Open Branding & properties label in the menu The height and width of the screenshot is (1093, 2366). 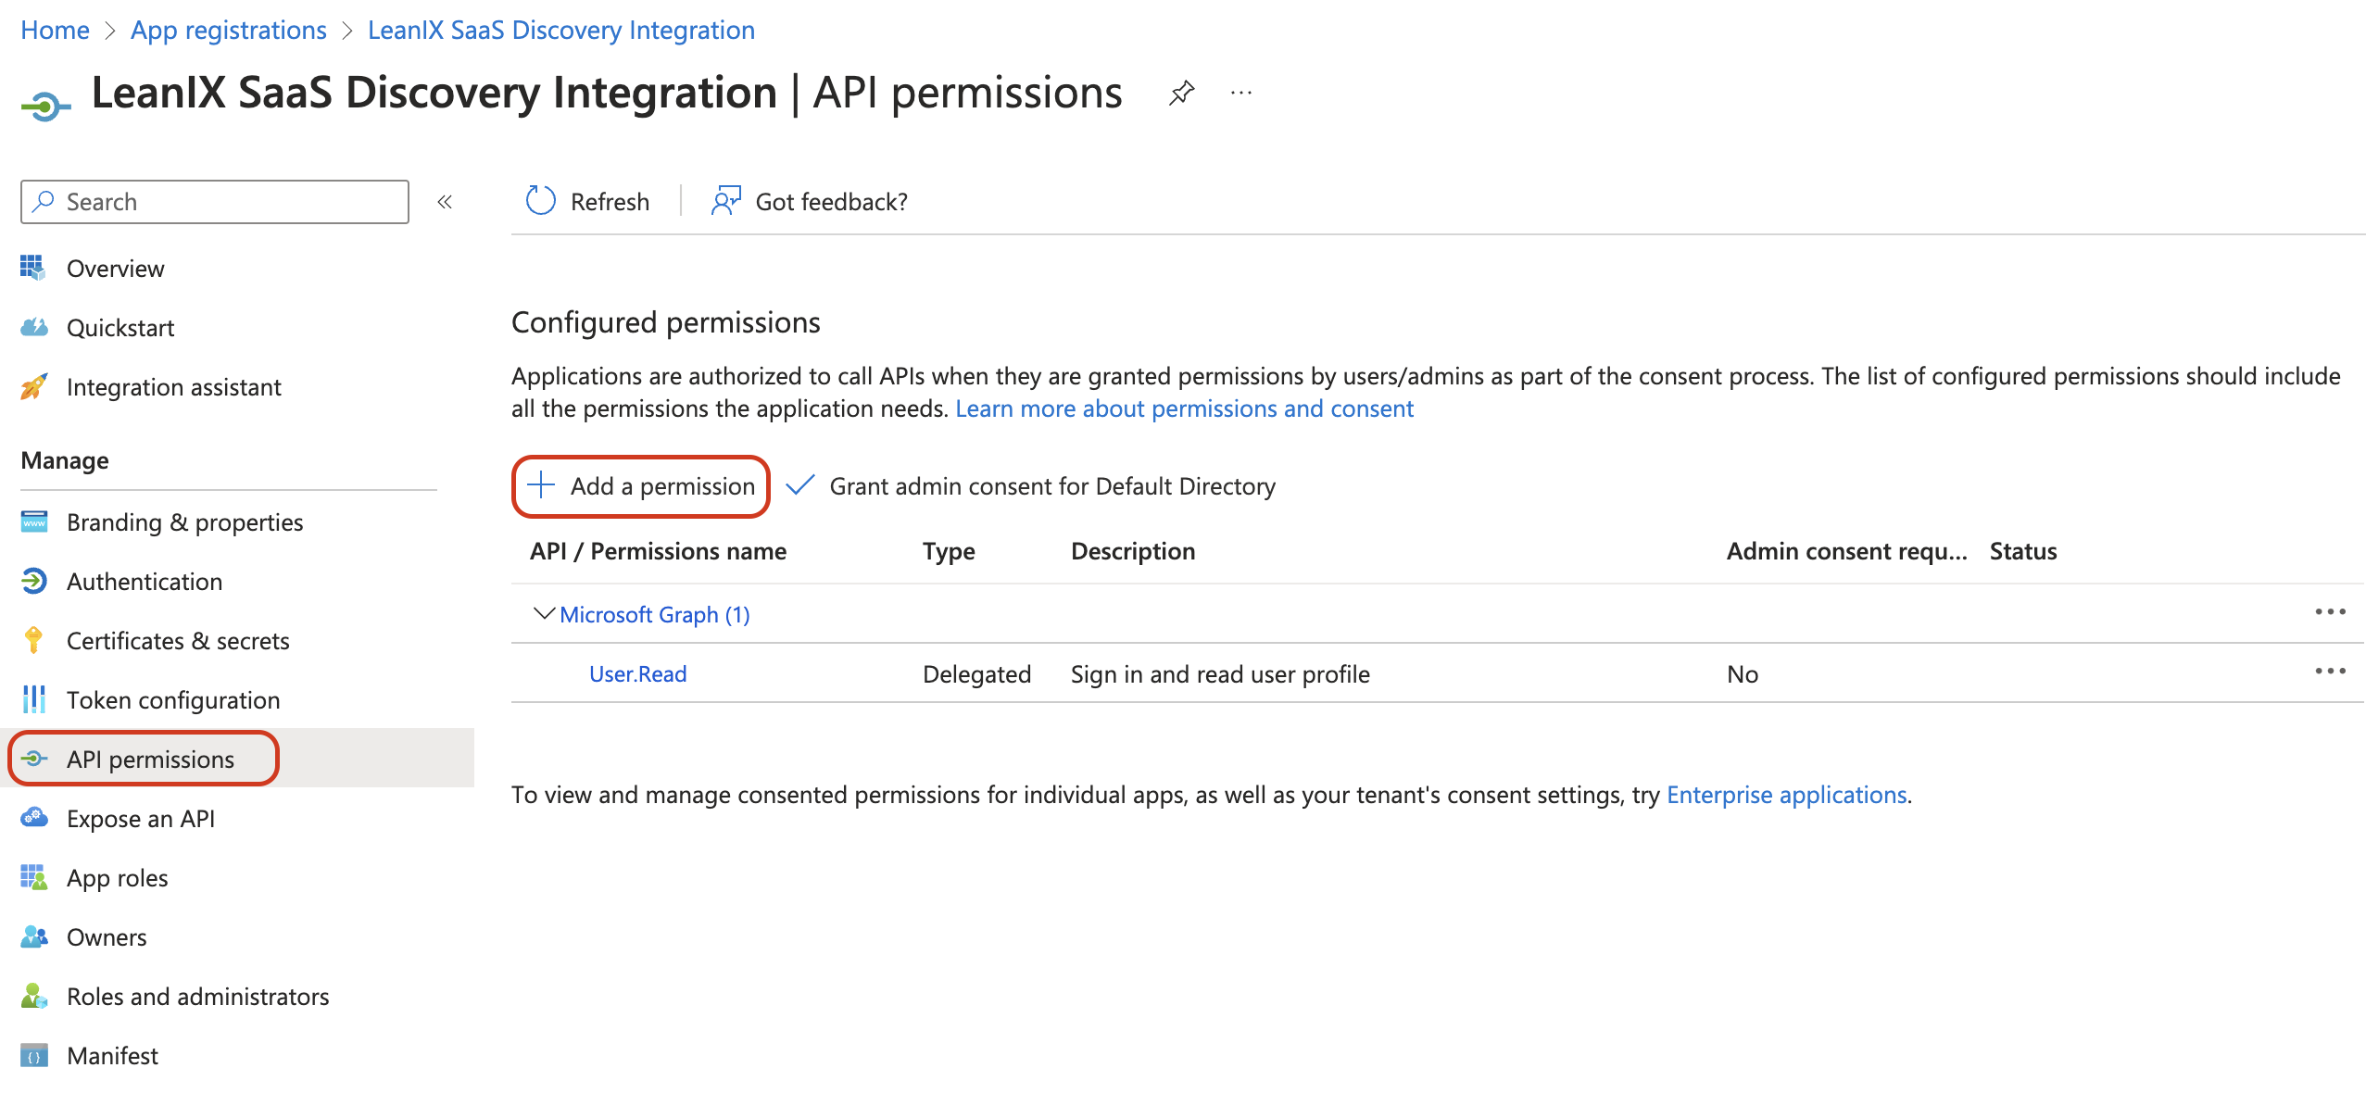[x=184, y=522]
